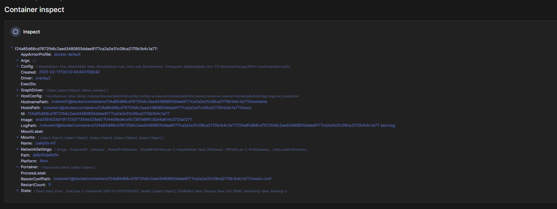The height and width of the screenshot is (209, 557).
Task: Click the Inspect section circle icon
Action: point(16,32)
